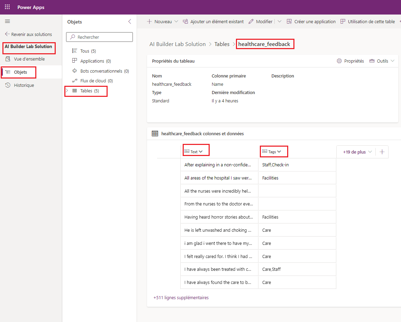Select the Staff,Check-in tags cell
The image size is (401, 322).
coord(297,165)
